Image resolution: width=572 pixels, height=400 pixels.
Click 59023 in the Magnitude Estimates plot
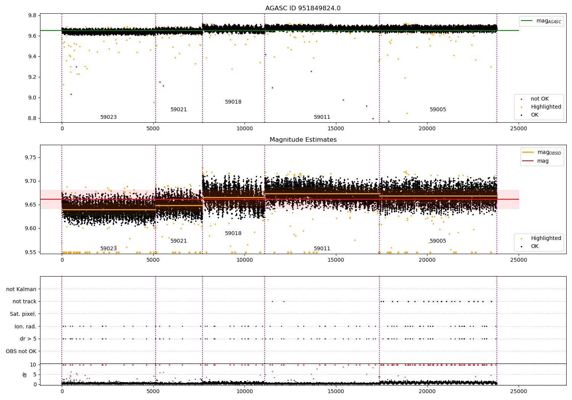tap(108, 249)
